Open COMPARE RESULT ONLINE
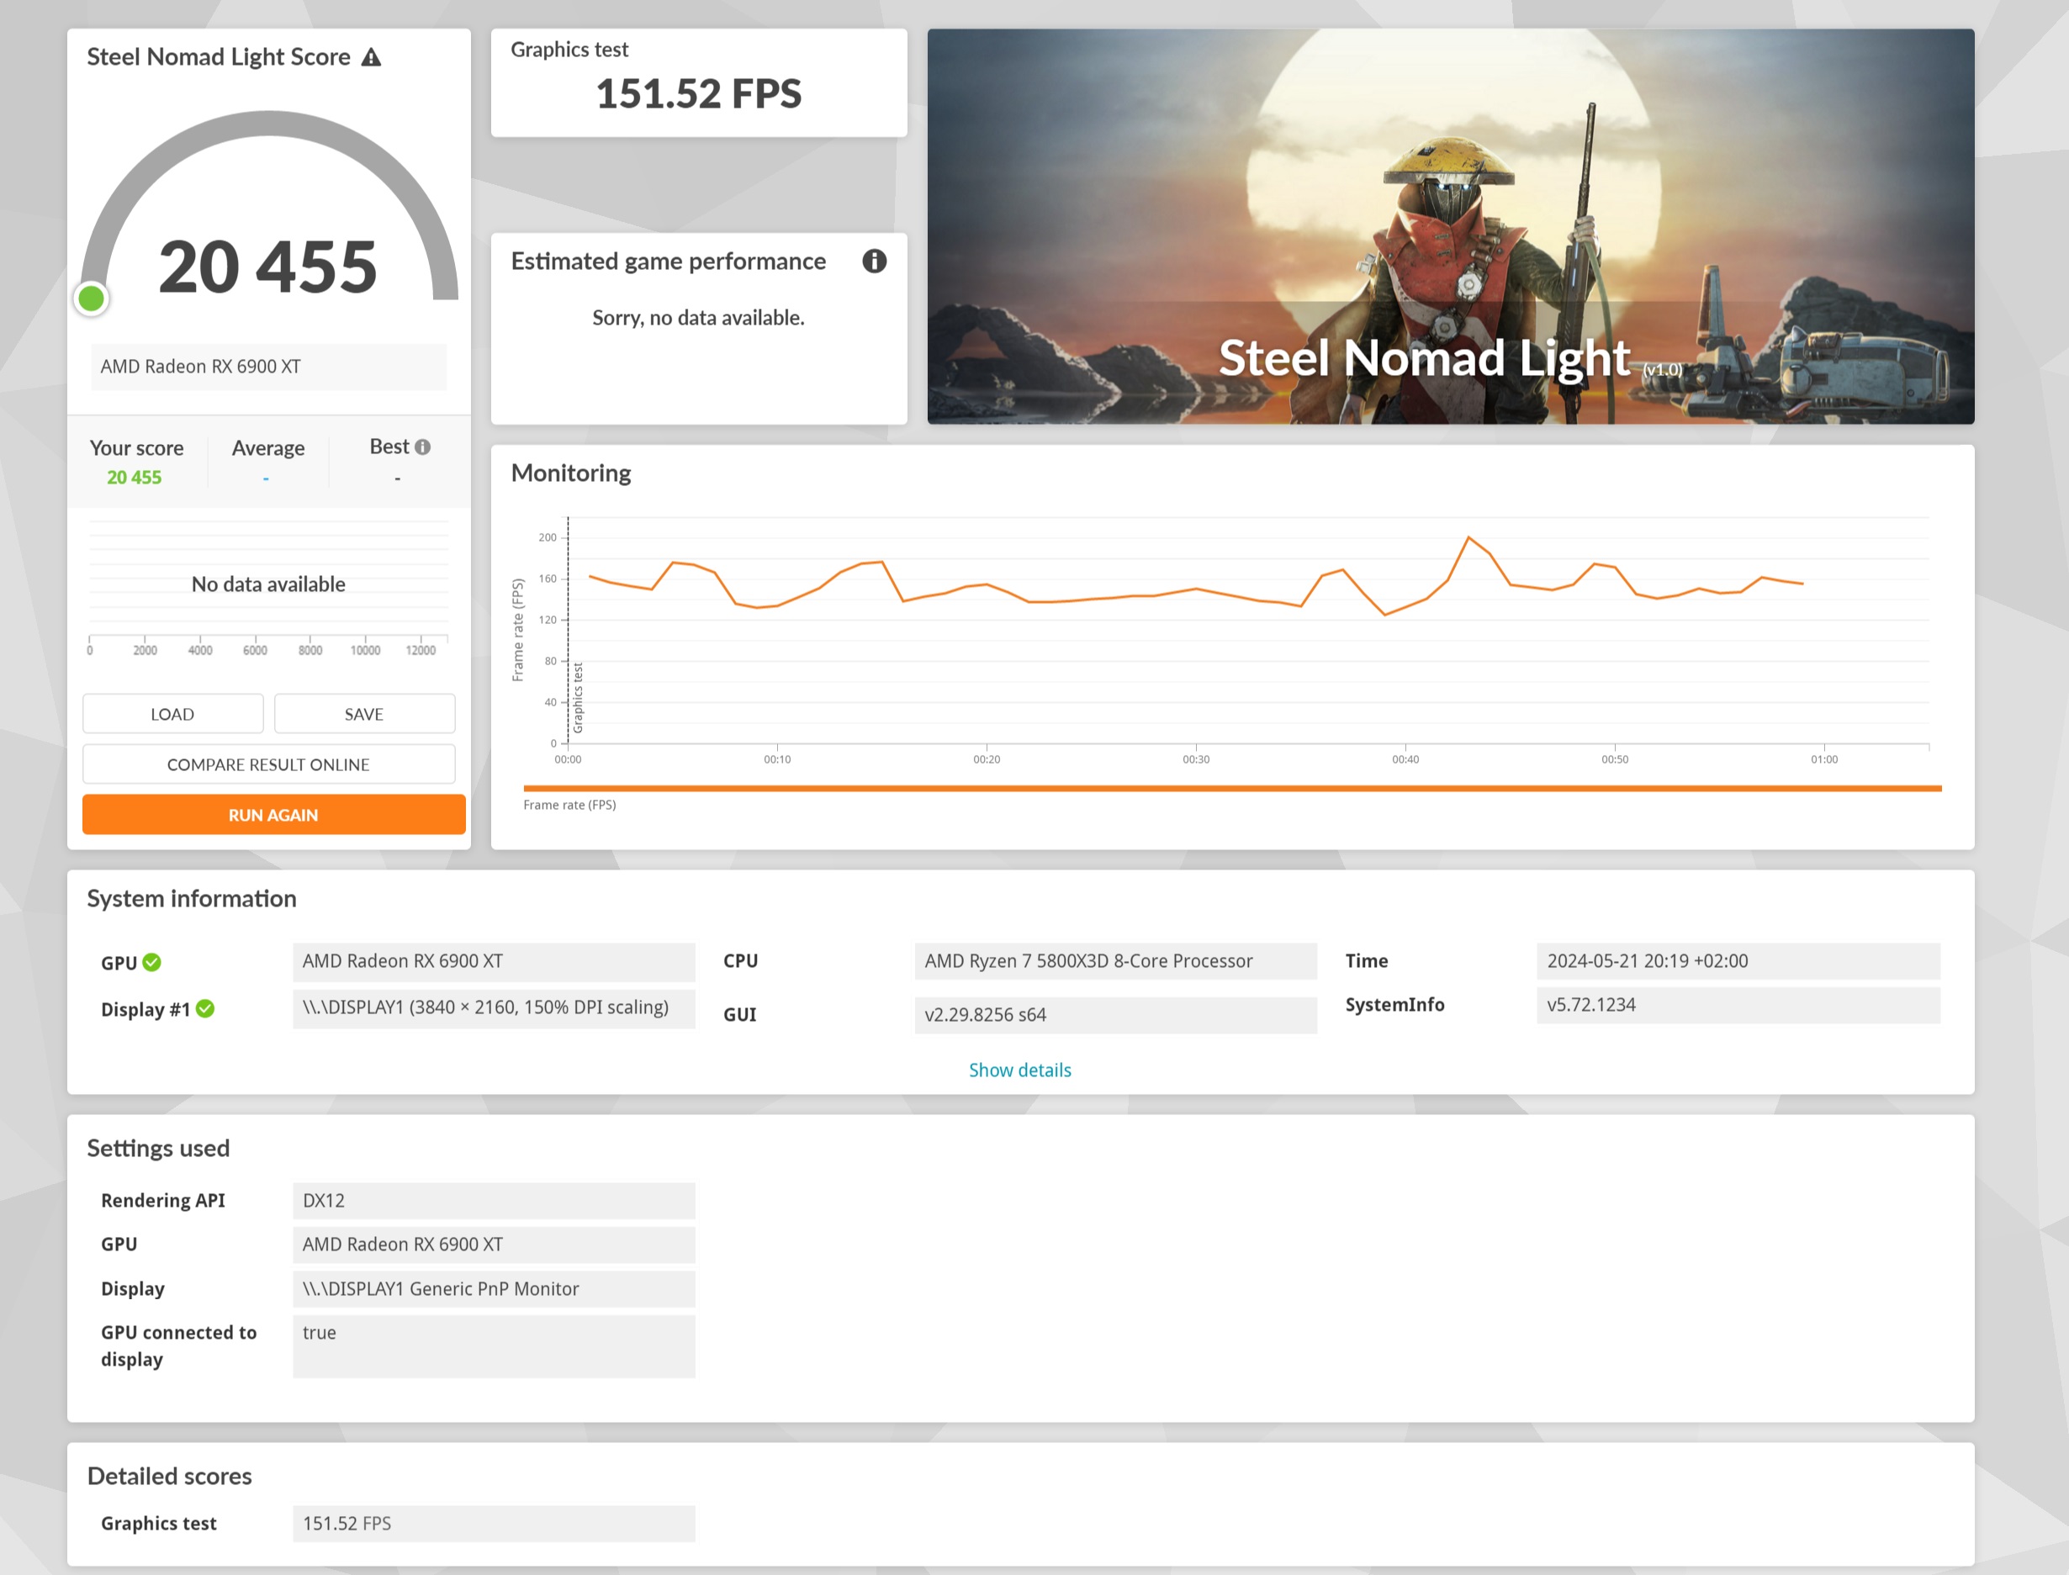 [x=268, y=765]
